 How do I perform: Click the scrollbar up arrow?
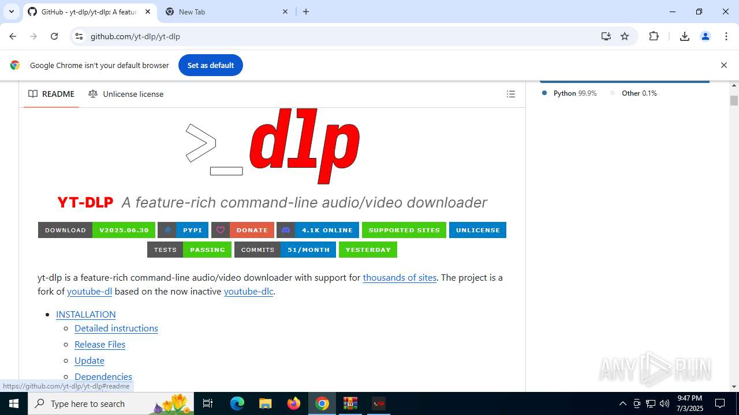[734, 85]
